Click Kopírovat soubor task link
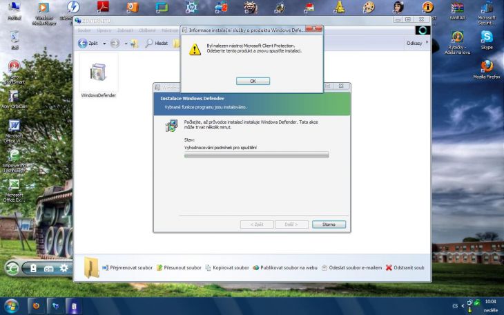 [x=227, y=268]
